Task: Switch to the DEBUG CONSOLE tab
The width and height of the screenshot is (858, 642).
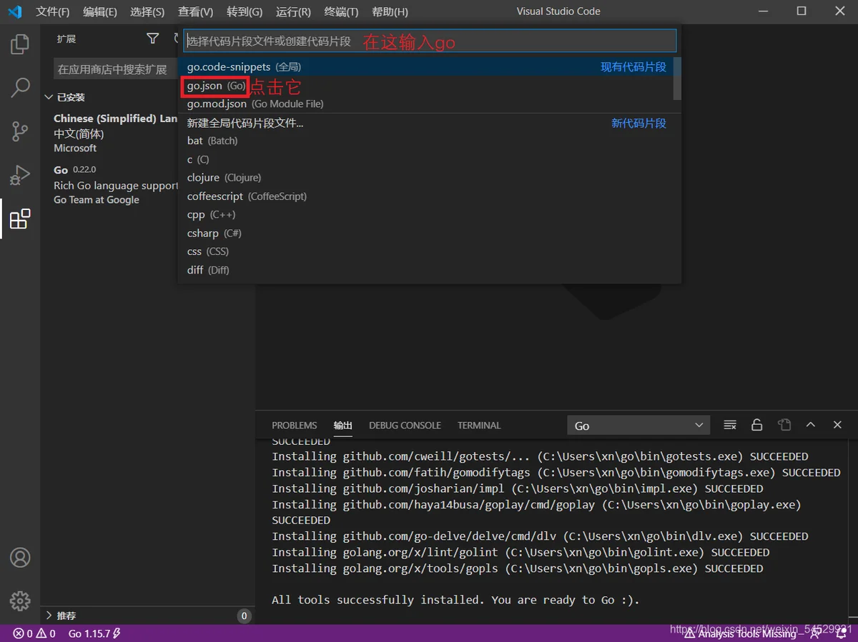Action: click(x=405, y=425)
